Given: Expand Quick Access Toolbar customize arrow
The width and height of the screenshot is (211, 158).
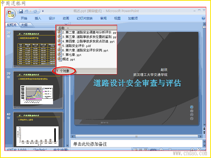Looking at the screenshot, I should [43, 11].
